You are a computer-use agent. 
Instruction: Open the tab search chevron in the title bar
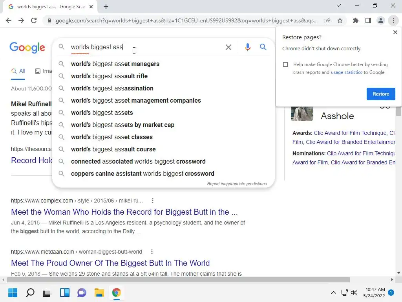point(339,6)
